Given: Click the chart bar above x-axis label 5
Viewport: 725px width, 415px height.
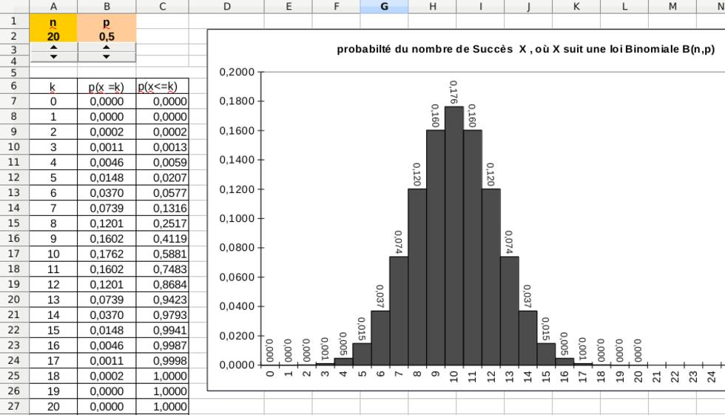Looking at the screenshot, I should click(362, 354).
